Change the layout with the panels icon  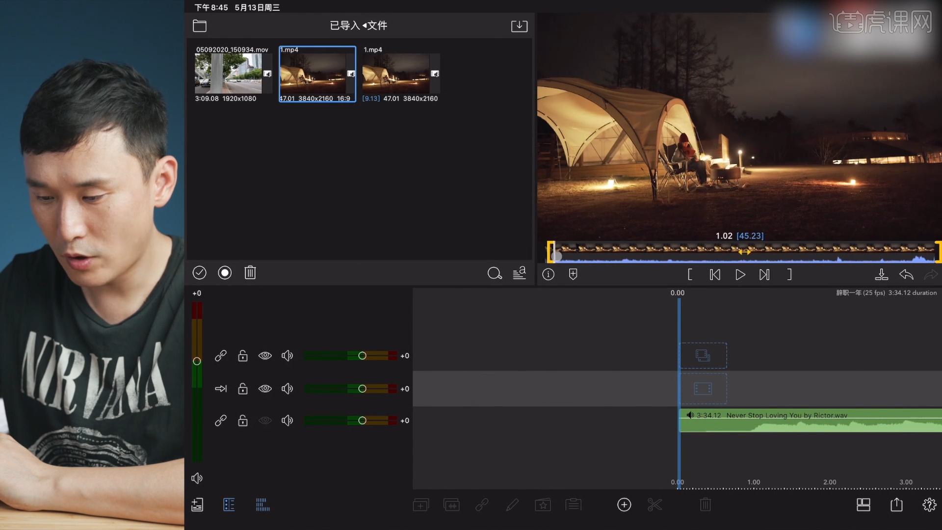tap(863, 504)
